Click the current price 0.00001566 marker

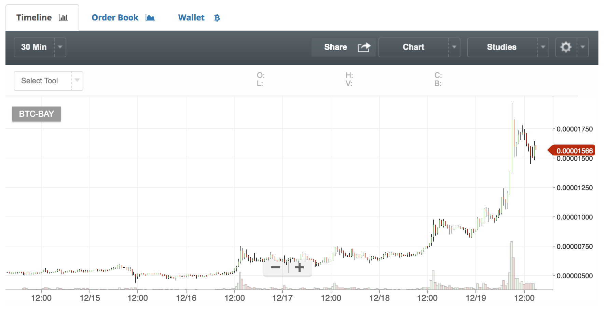pyautogui.click(x=571, y=151)
